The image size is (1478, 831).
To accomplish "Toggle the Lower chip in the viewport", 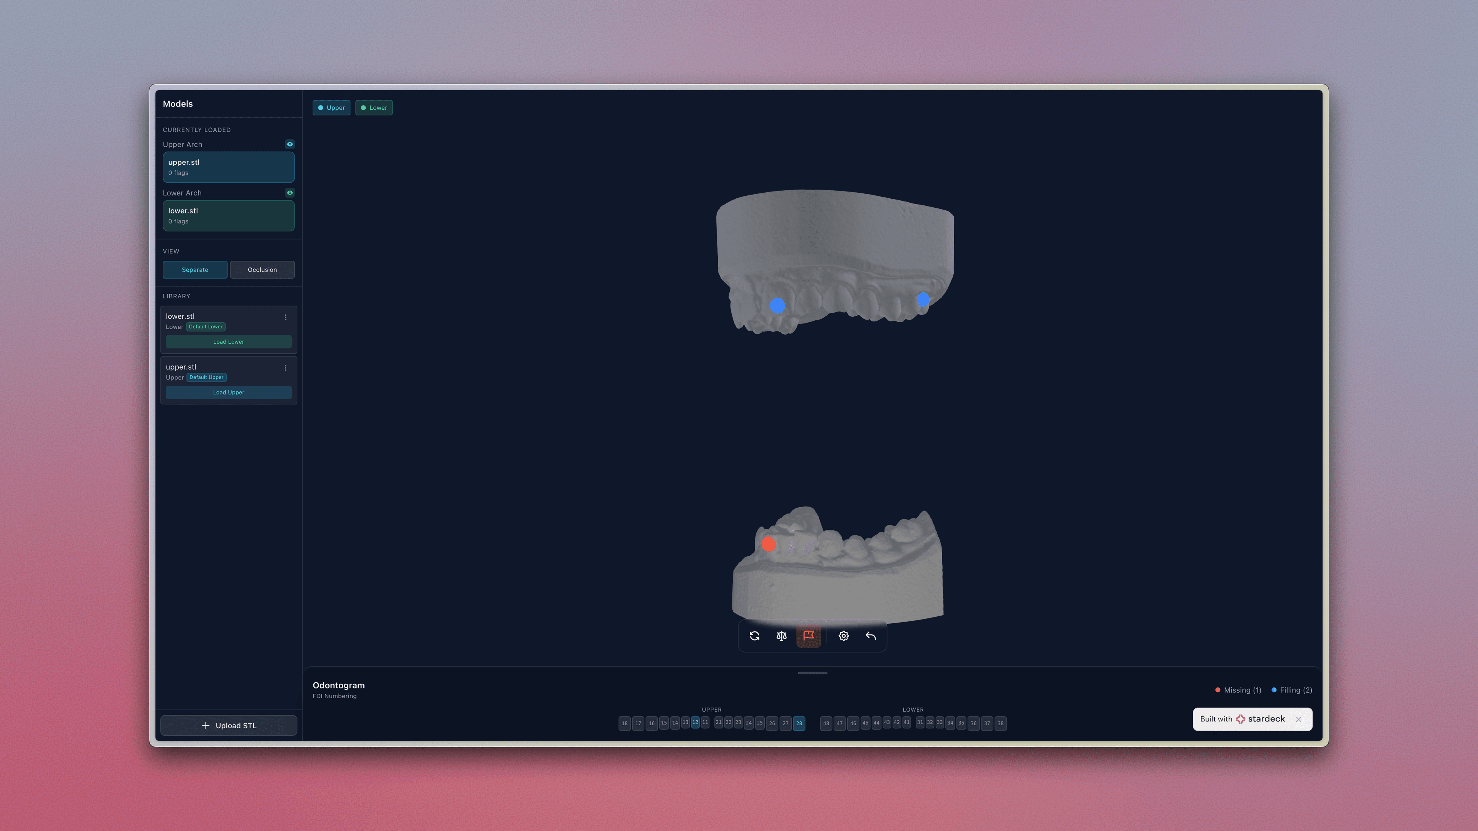I will (x=373, y=107).
